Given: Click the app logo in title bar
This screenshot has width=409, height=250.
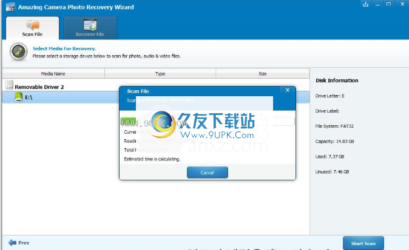Looking at the screenshot, I should (x=10, y=7).
